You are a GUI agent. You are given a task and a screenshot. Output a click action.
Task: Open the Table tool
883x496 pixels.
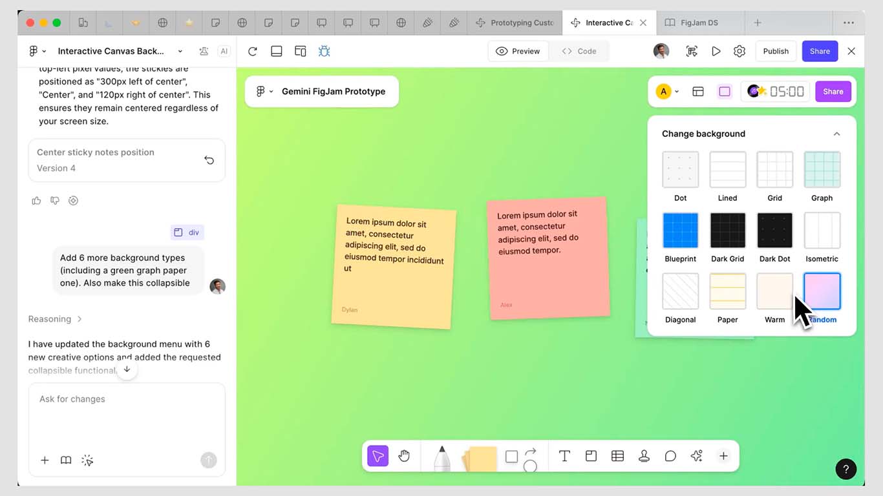617,455
